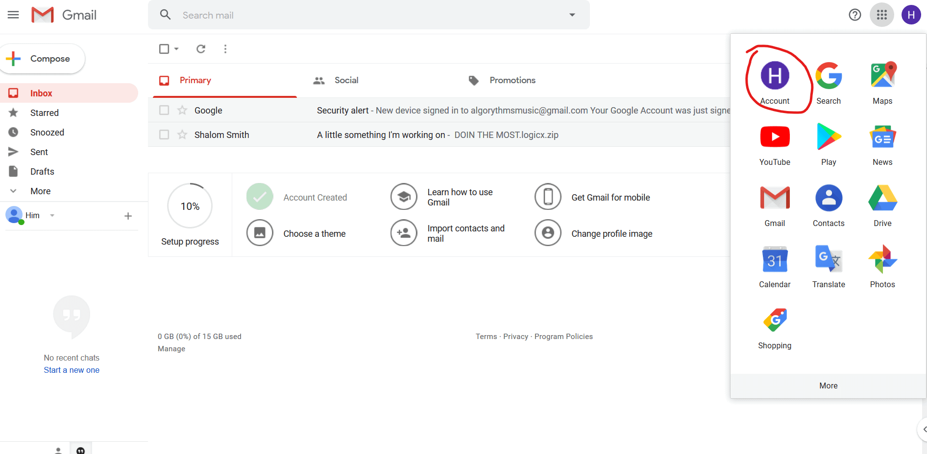Viewport: 927px width, 454px height.
Task: Expand the side panel arrow at right edge
Action: (x=923, y=430)
